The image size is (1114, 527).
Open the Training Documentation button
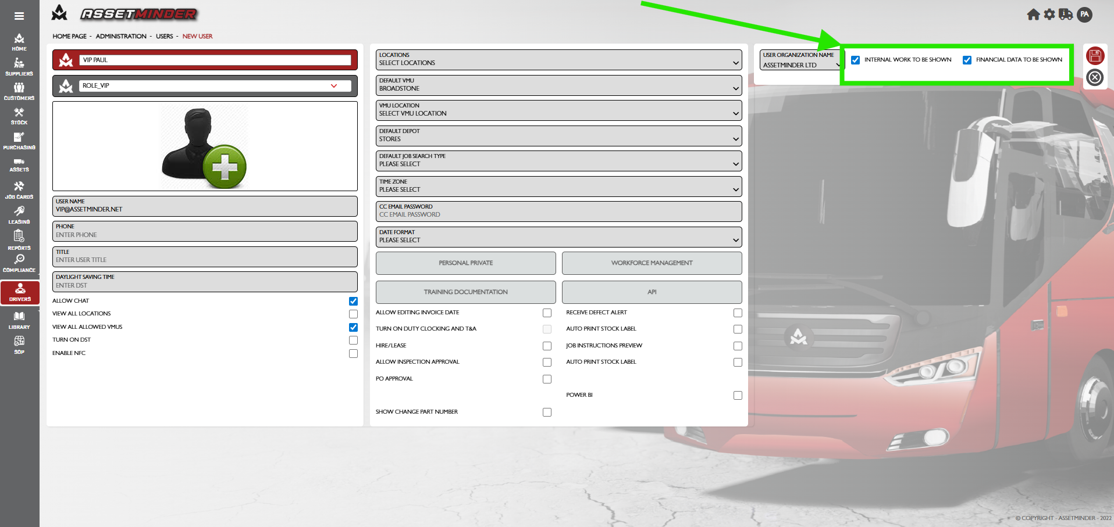[x=465, y=292]
